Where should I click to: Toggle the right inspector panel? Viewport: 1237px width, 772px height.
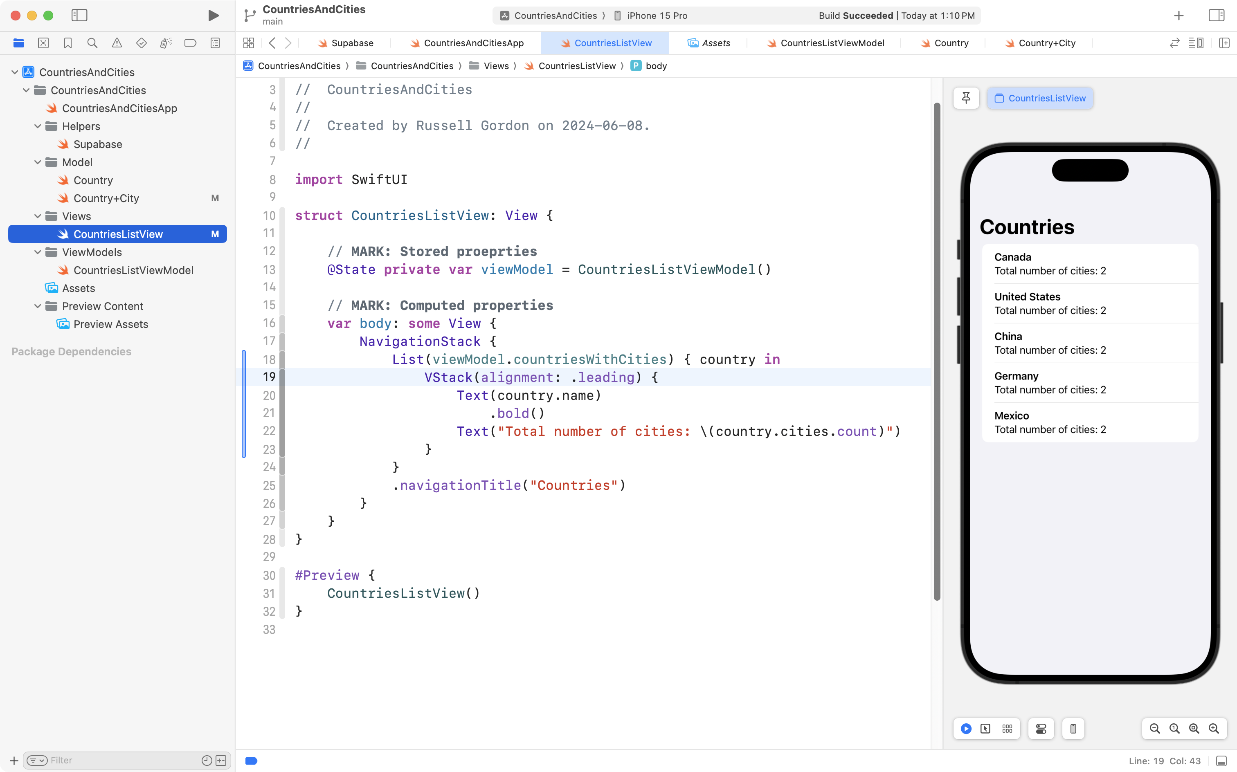coord(1216,15)
